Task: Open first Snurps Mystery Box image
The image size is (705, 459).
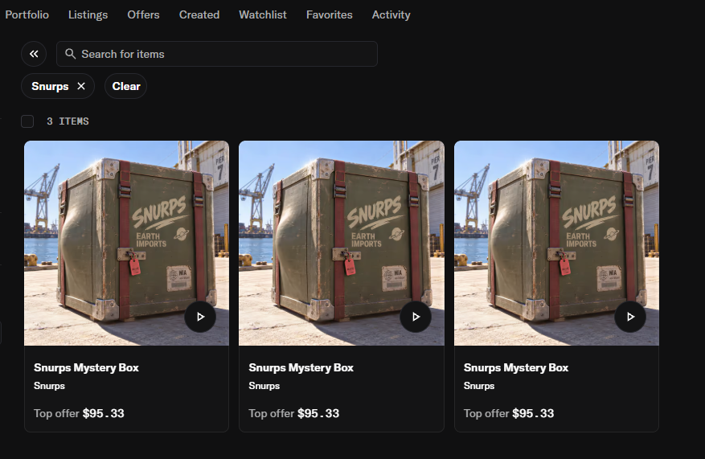Action: tap(126, 244)
